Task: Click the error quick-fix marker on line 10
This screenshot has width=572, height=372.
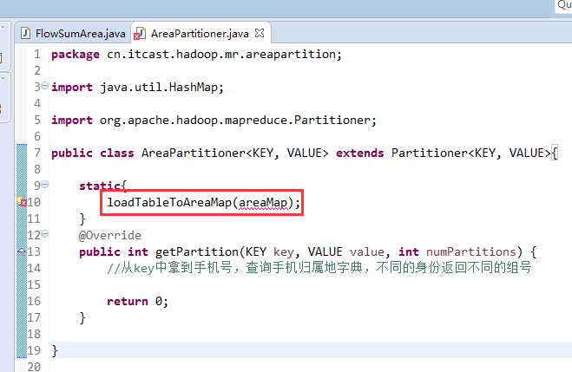Action: pyautogui.click(x=22, y=201)
